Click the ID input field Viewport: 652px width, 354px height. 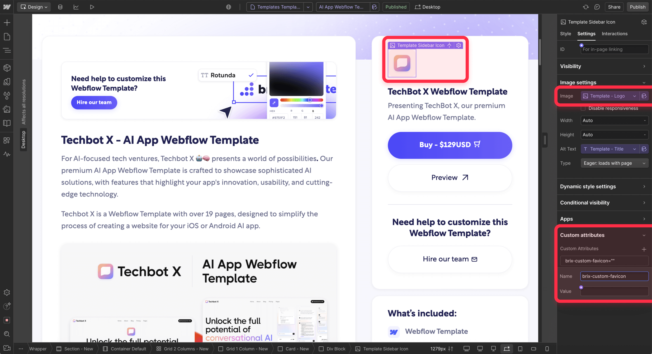[x=614, y=49]
